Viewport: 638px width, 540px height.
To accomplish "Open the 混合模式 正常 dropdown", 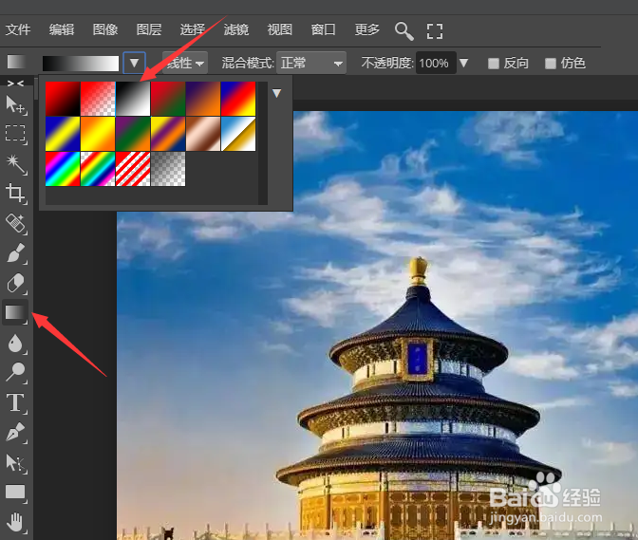I will pos(311,63).
